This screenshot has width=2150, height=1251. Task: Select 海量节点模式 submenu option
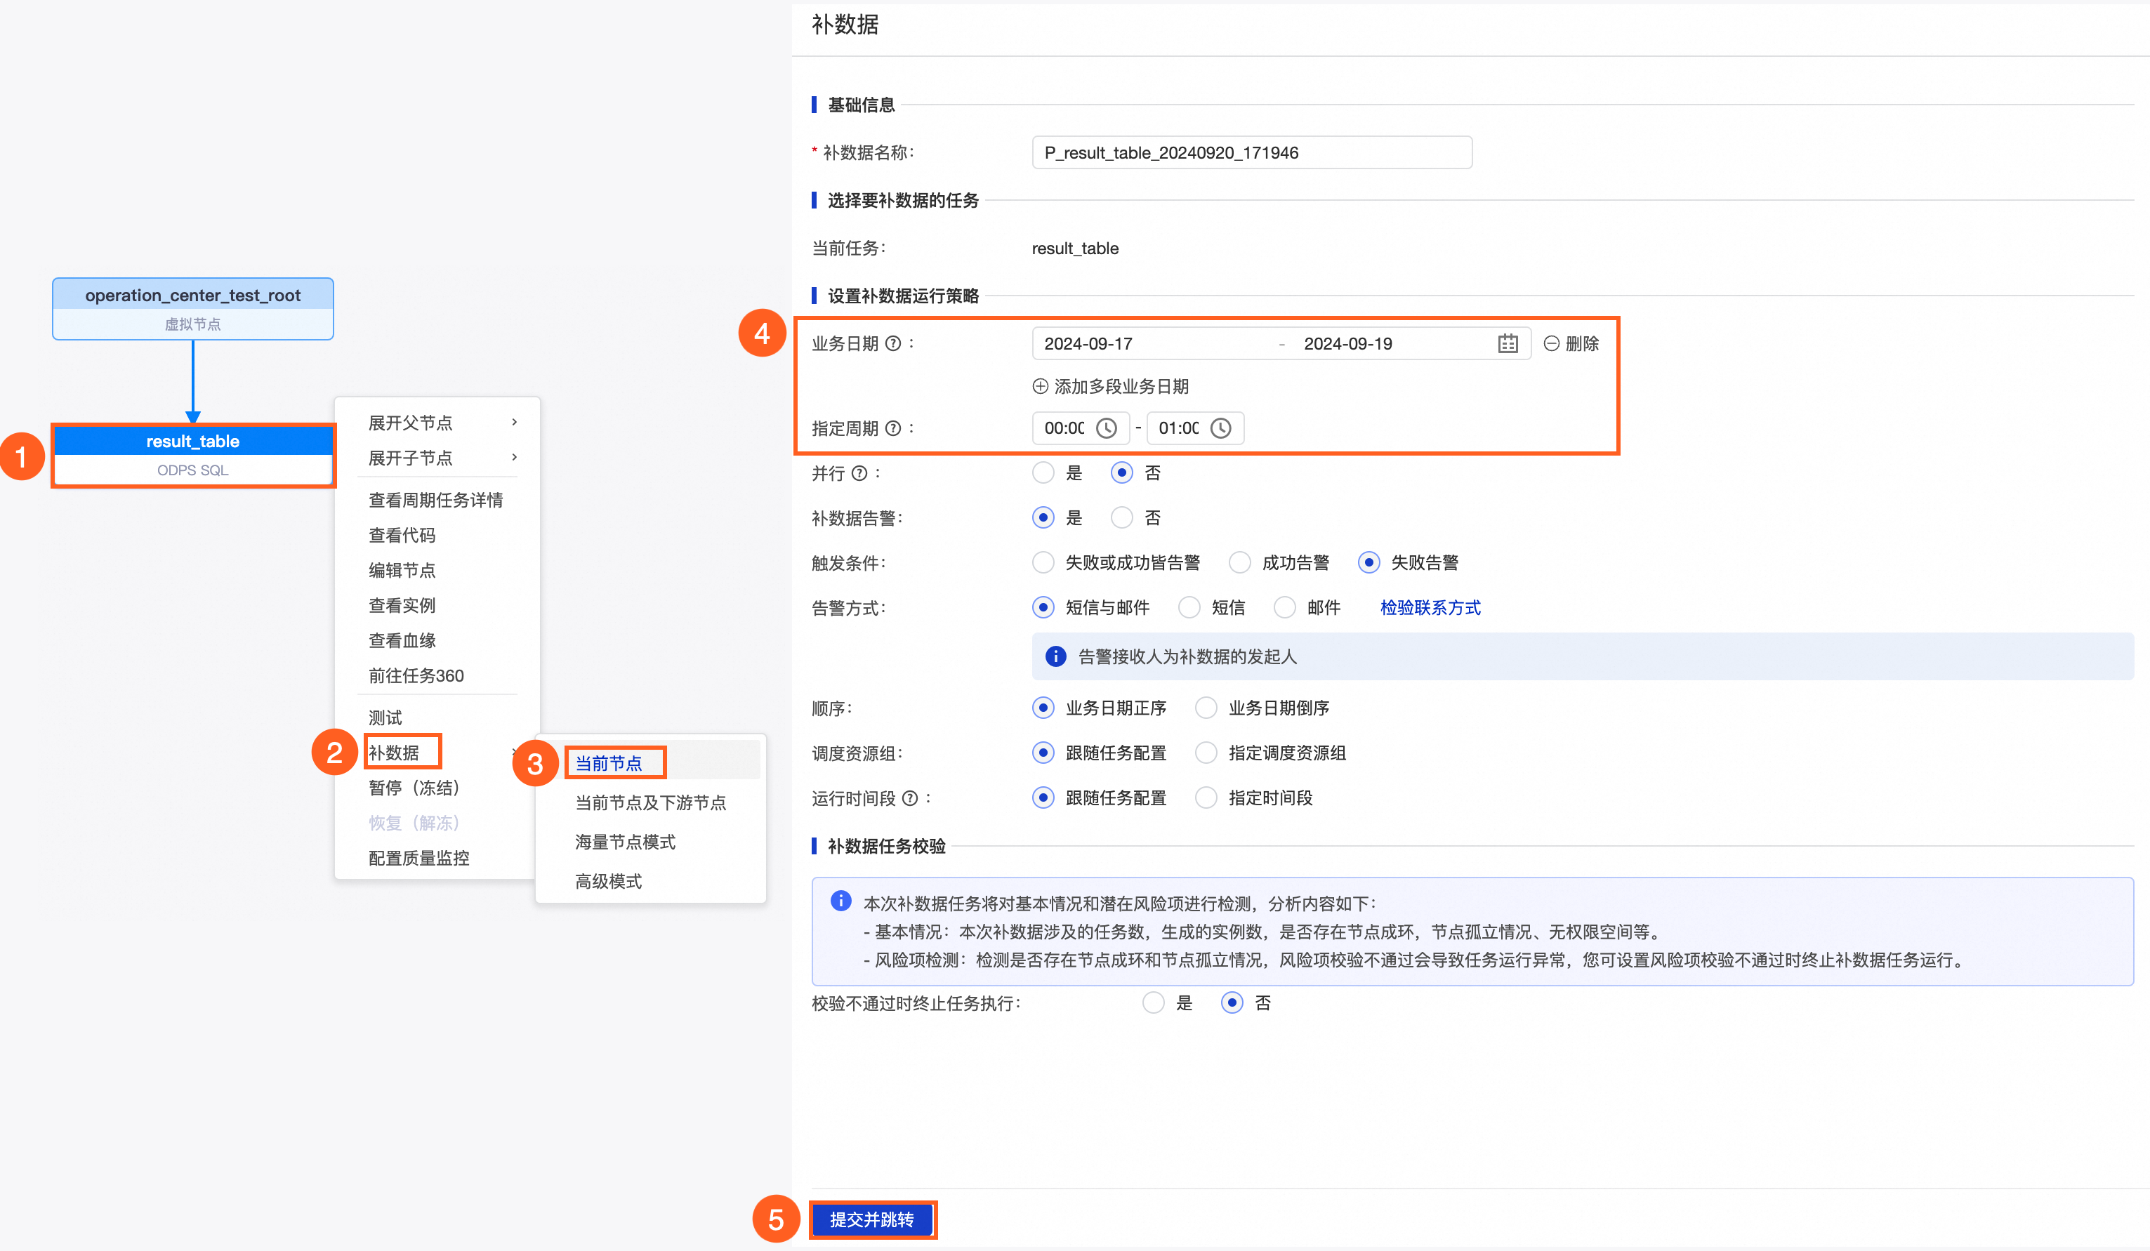(624, 842)
